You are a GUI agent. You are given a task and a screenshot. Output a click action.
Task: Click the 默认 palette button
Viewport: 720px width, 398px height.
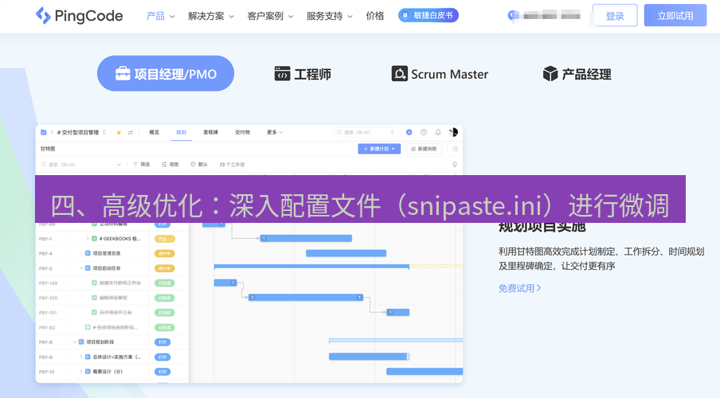[199, 164]
